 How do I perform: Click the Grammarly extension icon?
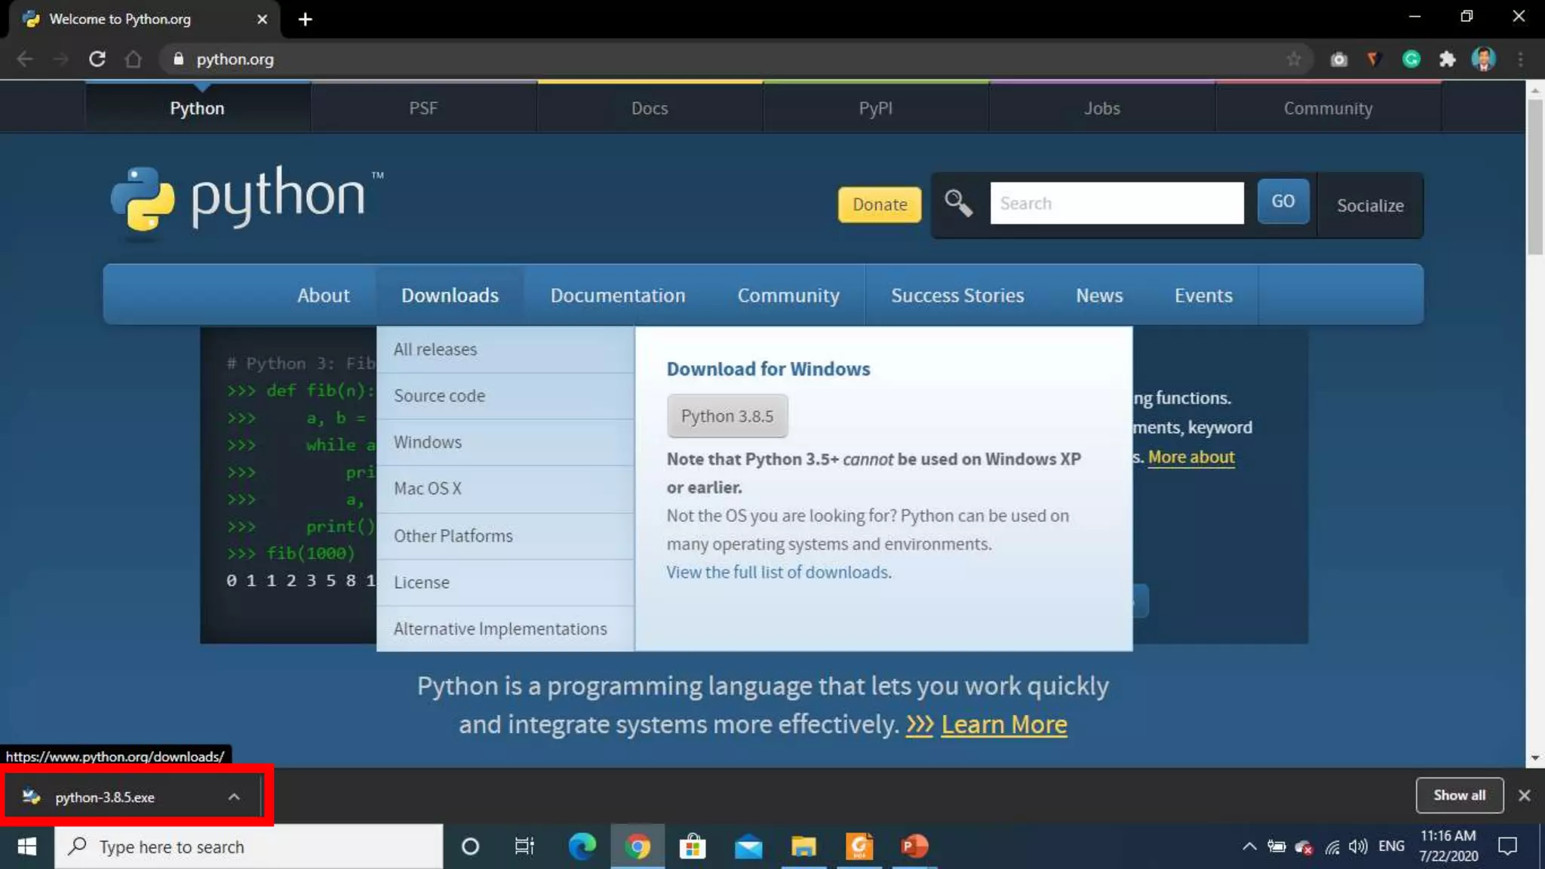click(1411, 59)
